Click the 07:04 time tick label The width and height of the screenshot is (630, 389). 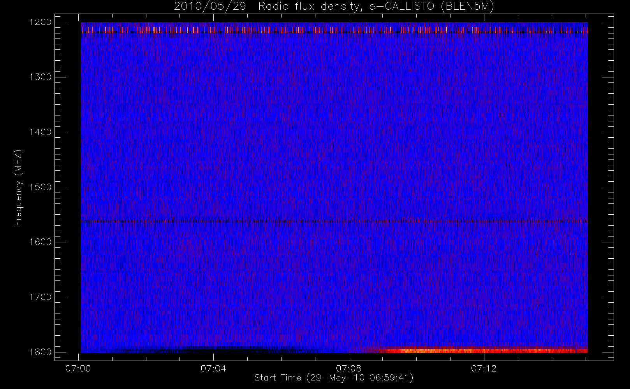pos(213,368)
